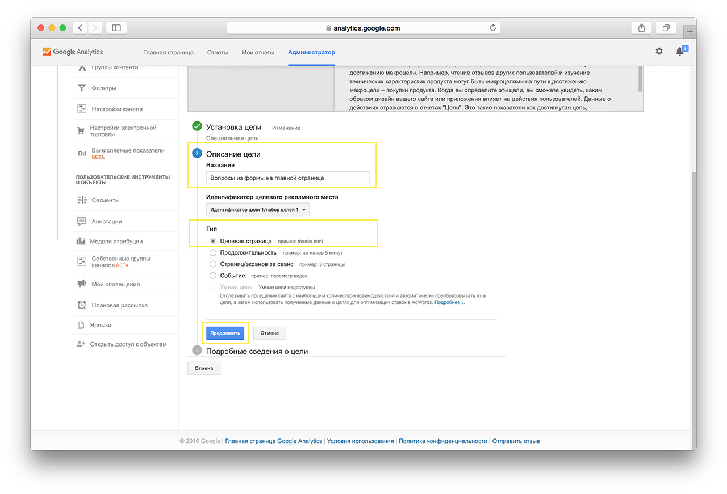
Task: Click the Annotations speech bubble icon
Action: [x=81, y=221]
